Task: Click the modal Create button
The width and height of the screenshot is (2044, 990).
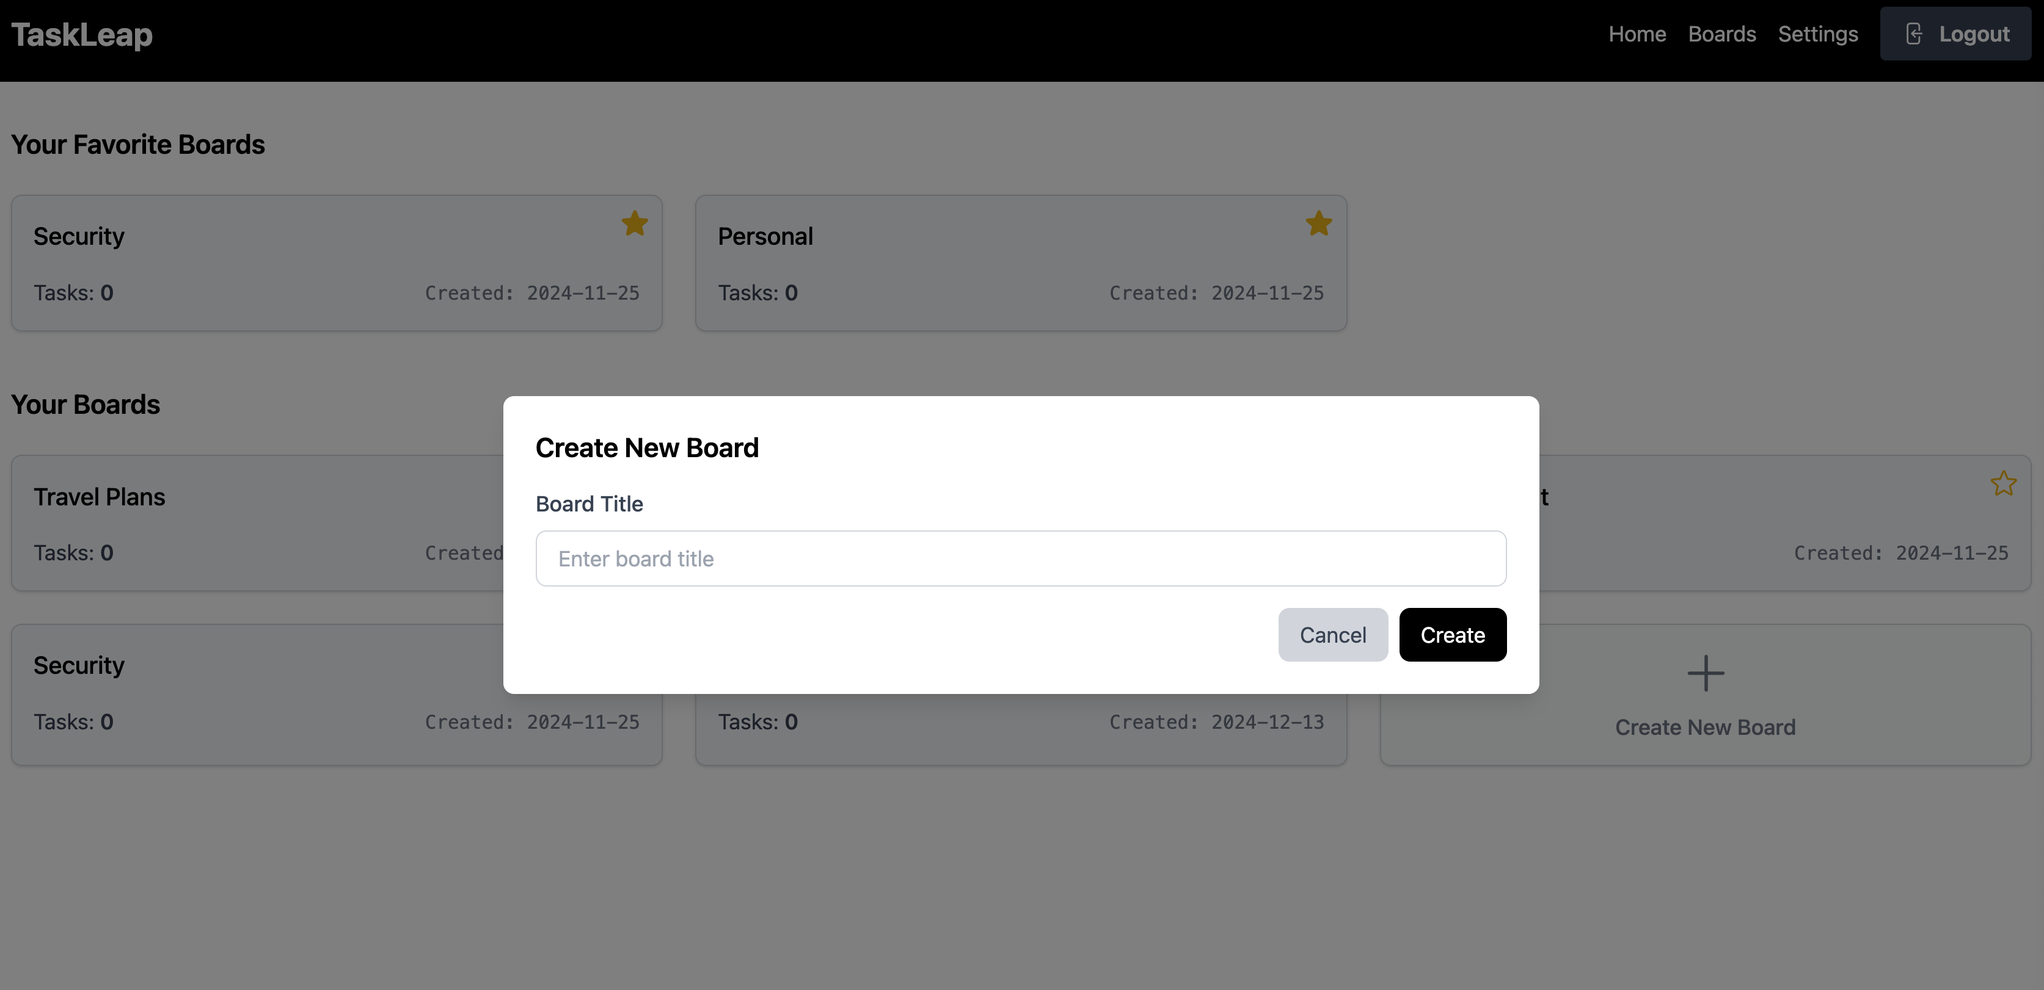Action: tap(1452, 634)
